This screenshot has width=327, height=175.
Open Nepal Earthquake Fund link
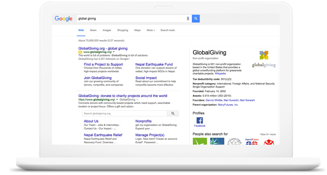click(154, 65)
